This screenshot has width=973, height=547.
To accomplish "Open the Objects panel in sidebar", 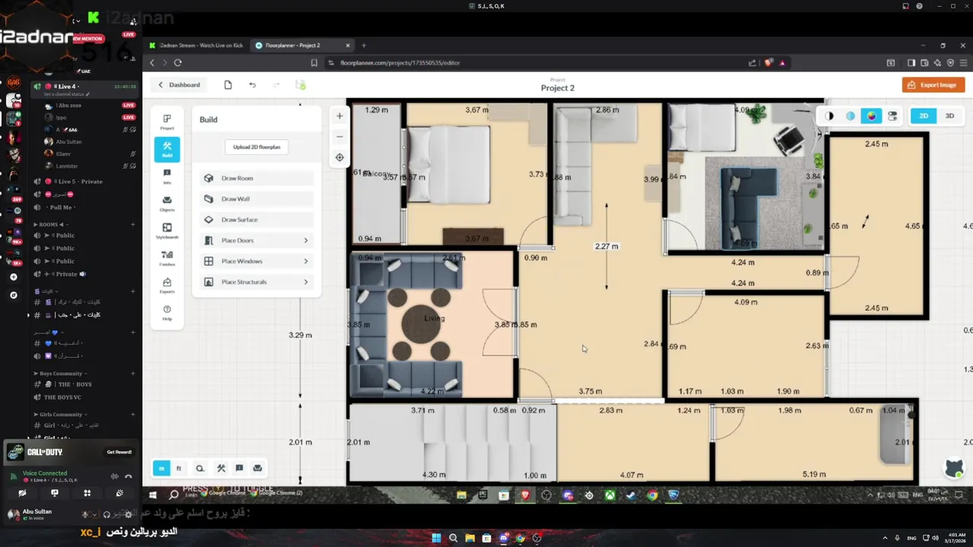I will [167, 204].
